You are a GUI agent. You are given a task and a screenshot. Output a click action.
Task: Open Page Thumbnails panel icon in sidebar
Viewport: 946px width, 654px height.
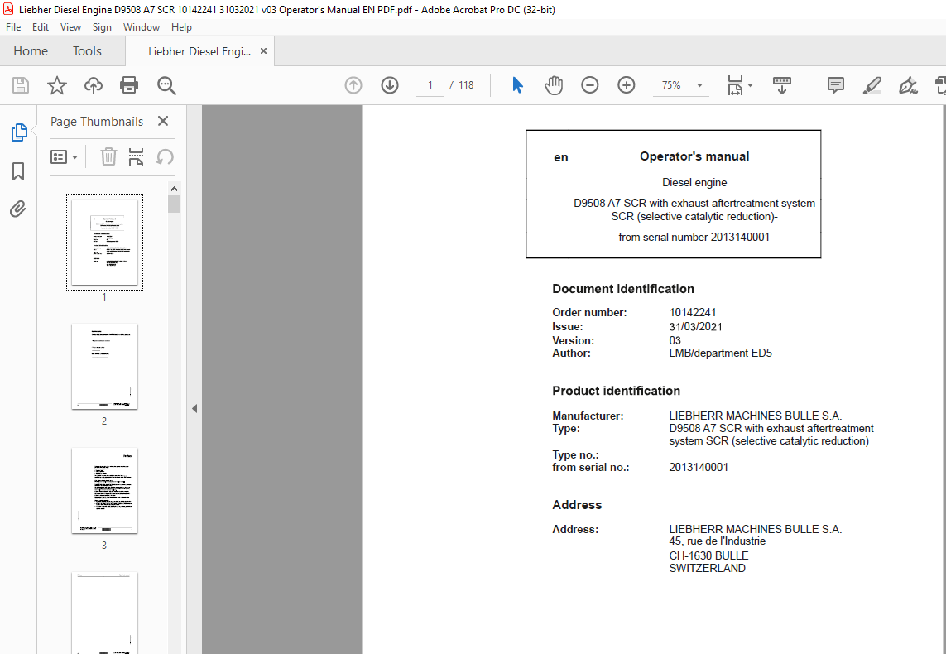click(19, 132)
